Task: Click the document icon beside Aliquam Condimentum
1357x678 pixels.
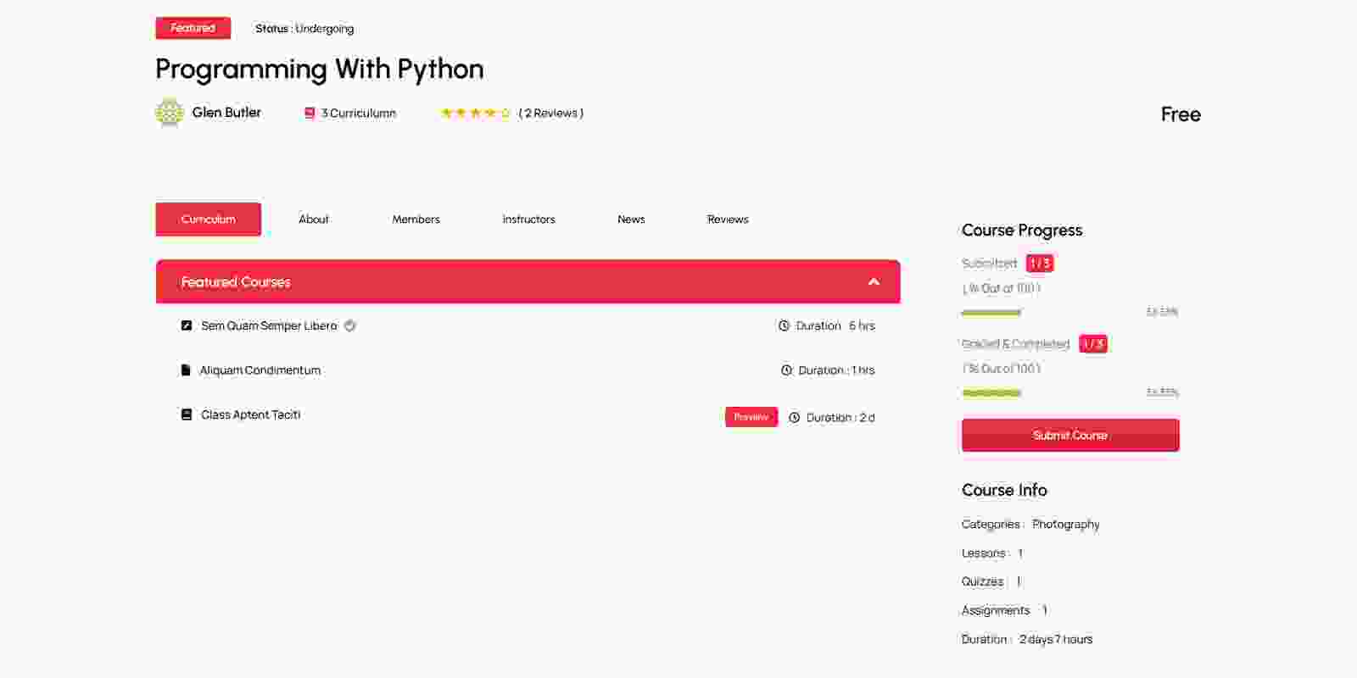Action: [186, 370]
